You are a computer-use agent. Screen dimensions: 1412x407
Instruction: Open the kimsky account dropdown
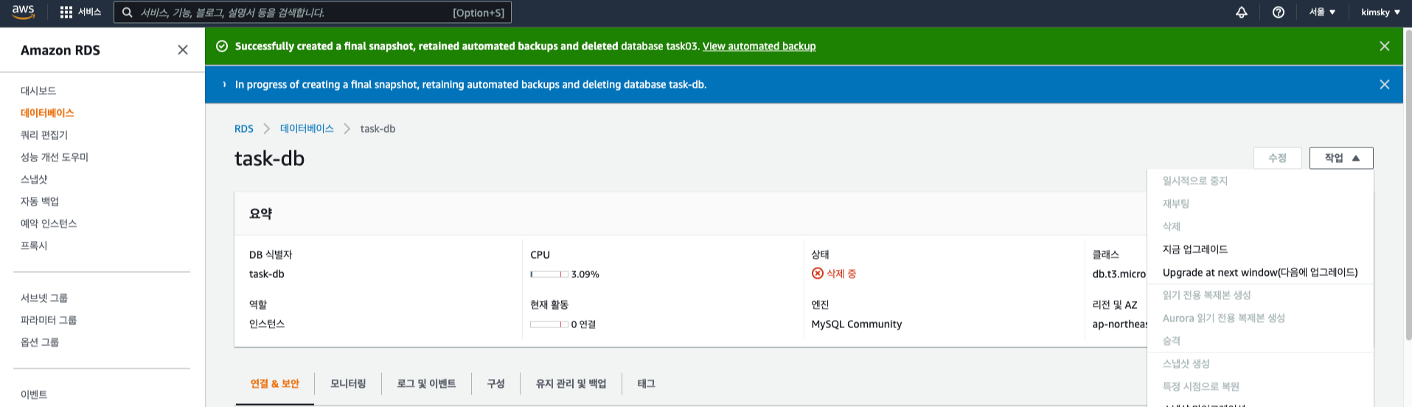[1380, 13]
